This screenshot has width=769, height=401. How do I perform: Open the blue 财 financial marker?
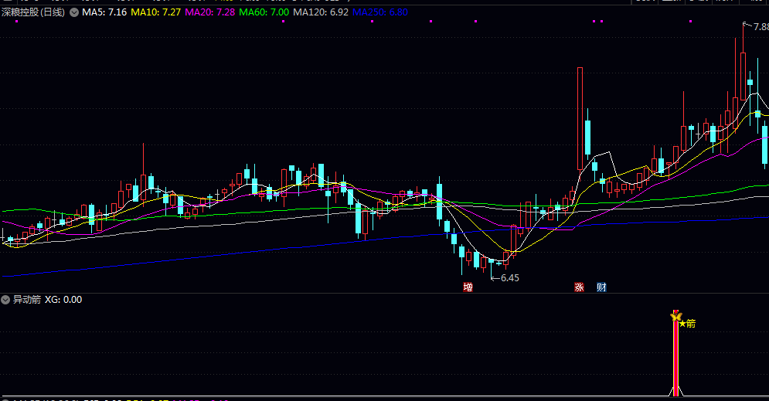pos(602,287)
